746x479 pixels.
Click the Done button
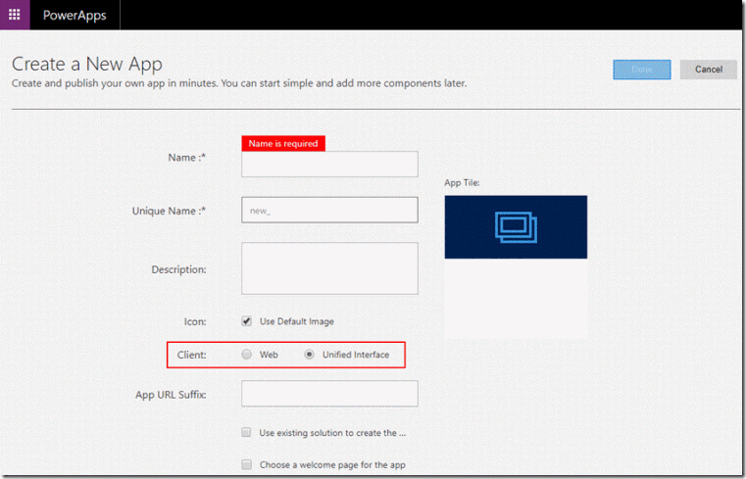(x=642, y=70)
